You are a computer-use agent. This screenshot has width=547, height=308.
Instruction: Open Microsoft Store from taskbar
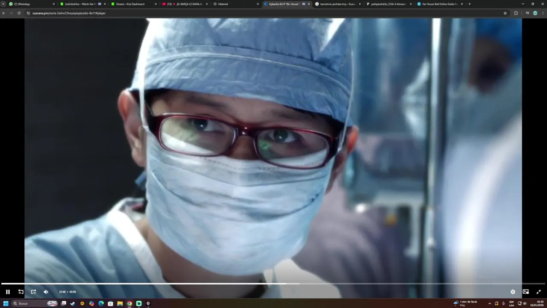[110, 303]
